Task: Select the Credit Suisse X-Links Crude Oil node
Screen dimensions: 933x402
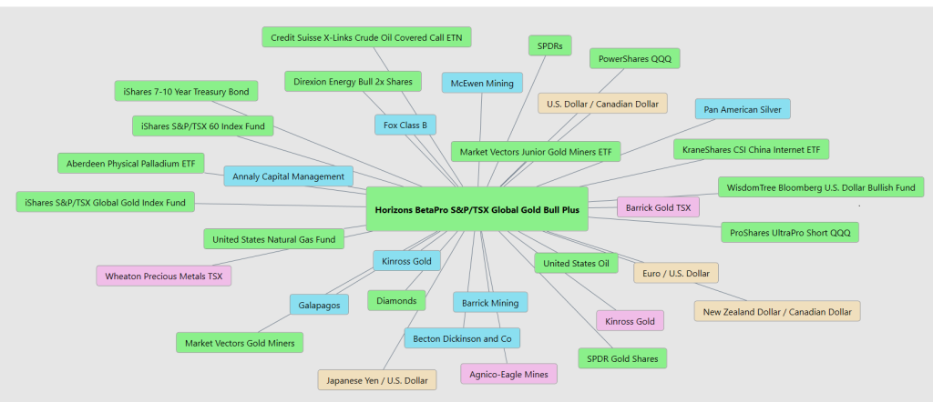Action: click(366, 37)
